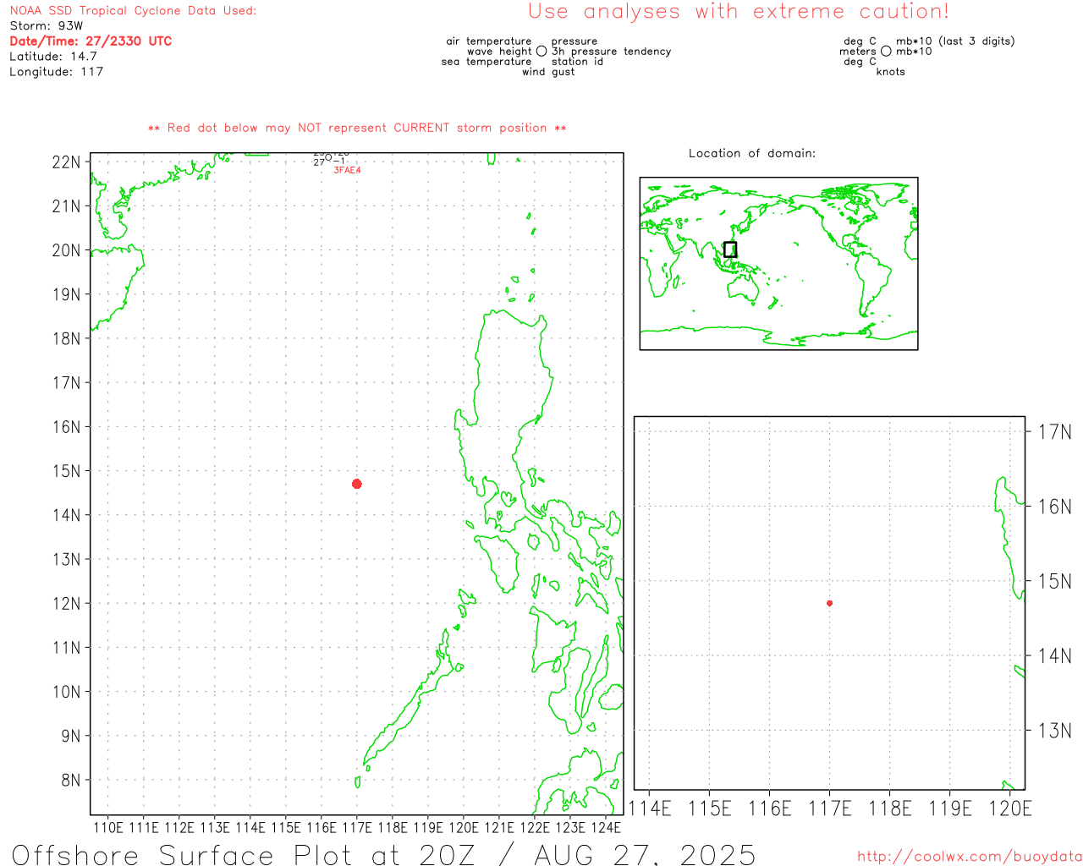Image resolution: width=1083 pixels, height=866 pixels.
Task: Click the 124E longitude axis label
Action: (606, 827)
